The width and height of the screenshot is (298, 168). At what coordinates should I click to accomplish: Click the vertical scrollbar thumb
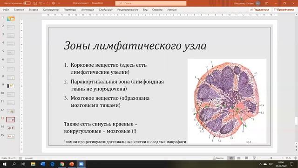(296, 121)
